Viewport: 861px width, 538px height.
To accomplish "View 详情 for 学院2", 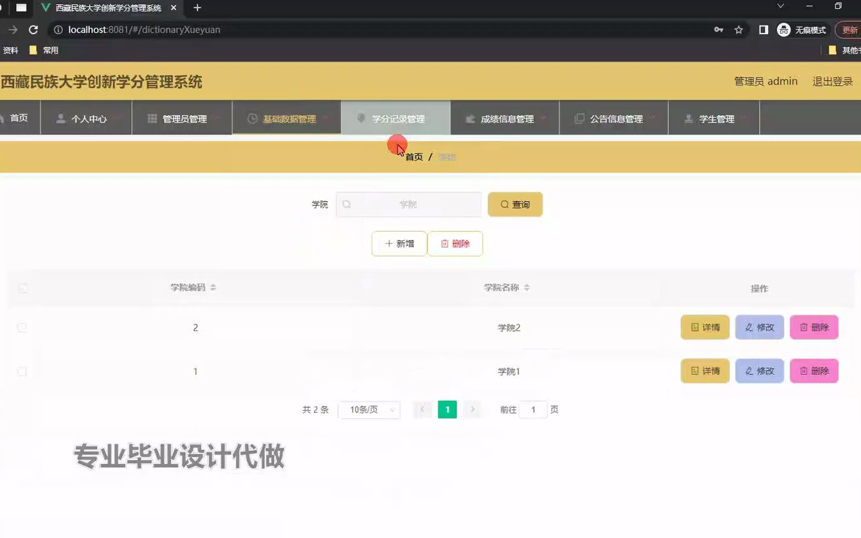I will [705, 328].
